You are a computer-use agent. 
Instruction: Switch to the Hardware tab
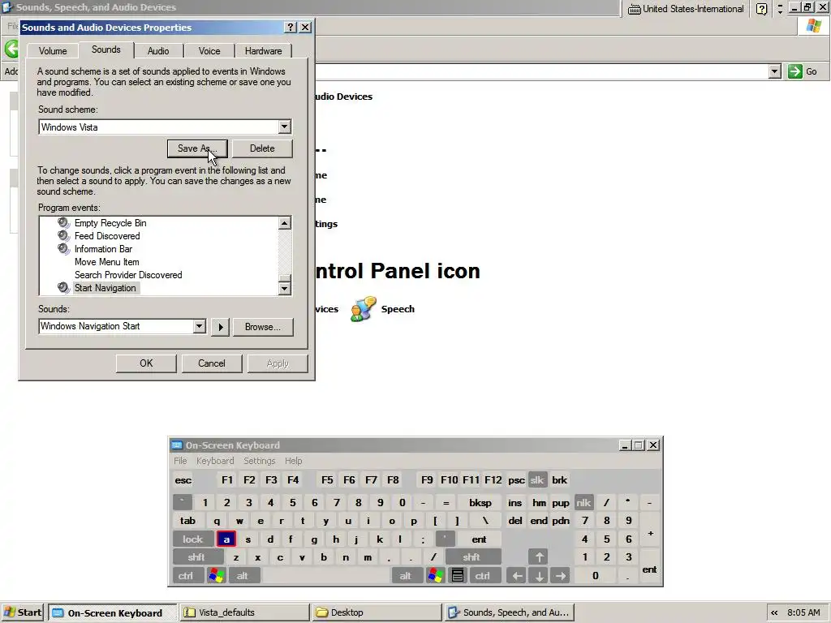263,51
